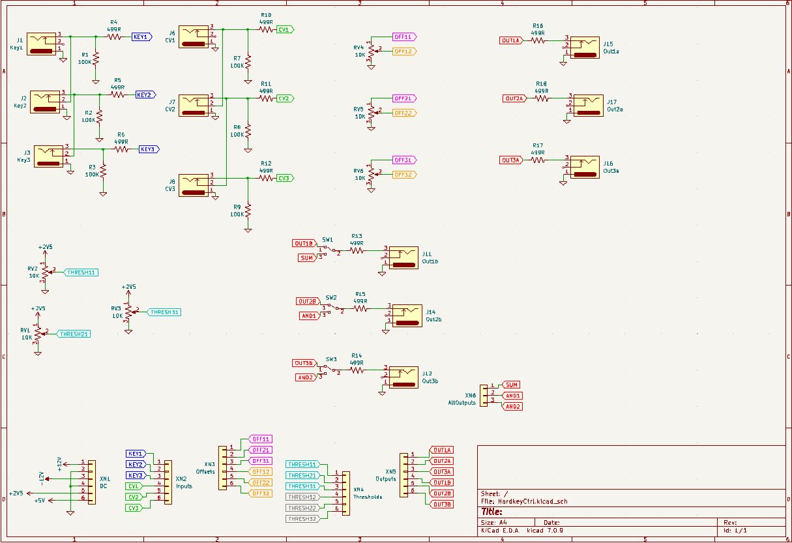Select the J1 Key1 jack symbol
Viewport: 792px width, 543px height.
[x=42, y=44]
